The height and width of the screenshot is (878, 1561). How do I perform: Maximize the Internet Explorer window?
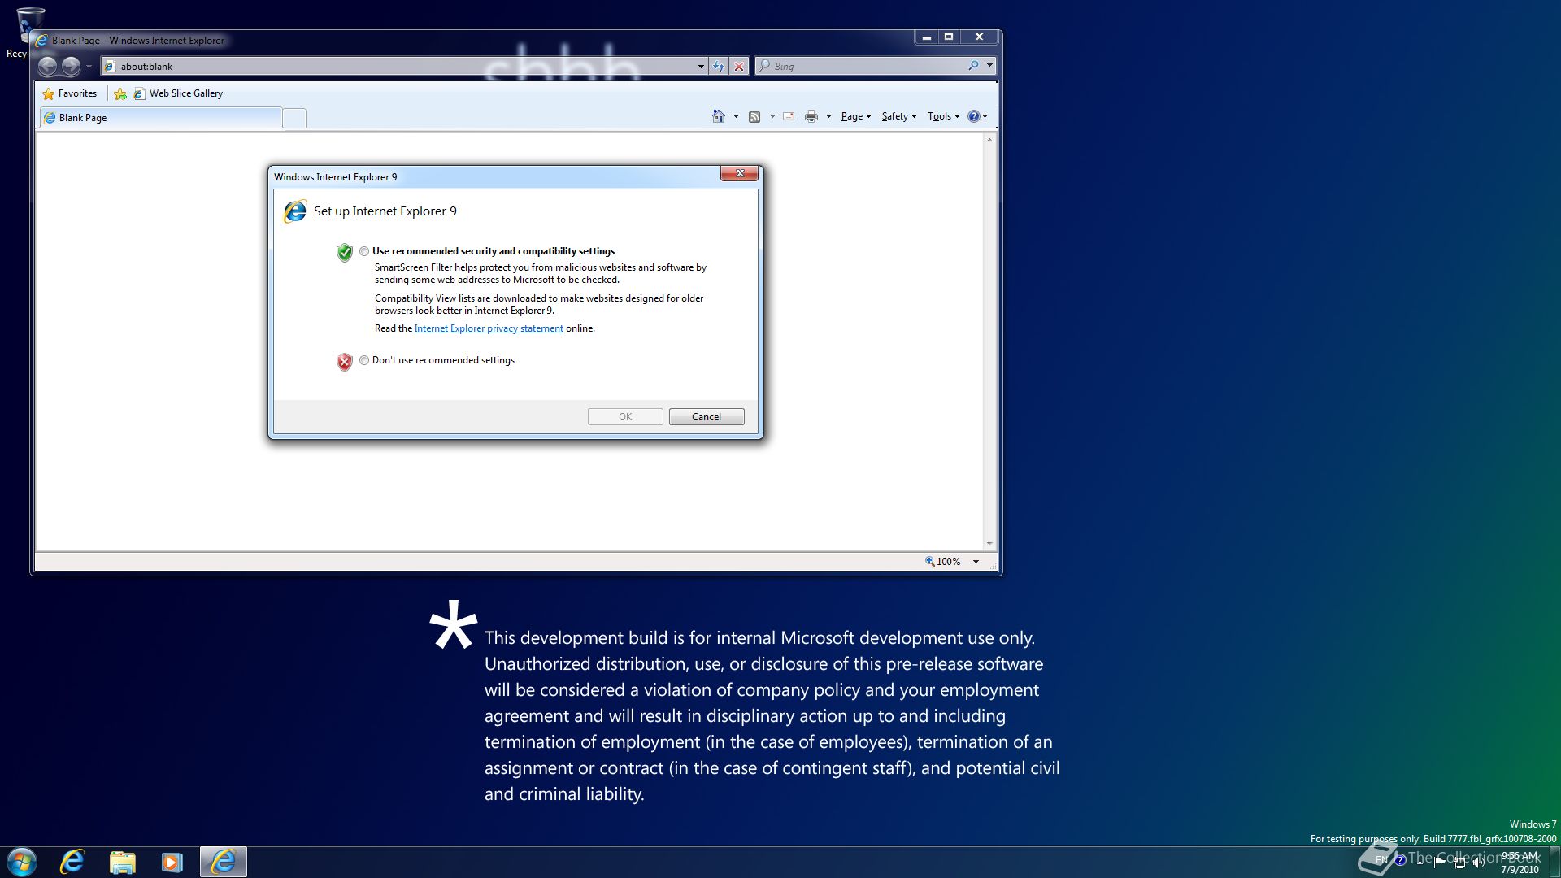(948, 37)
